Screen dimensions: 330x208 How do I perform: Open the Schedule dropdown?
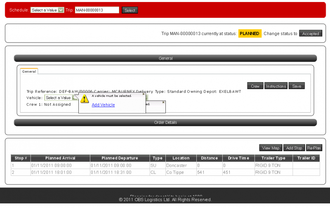pos(47,10)
